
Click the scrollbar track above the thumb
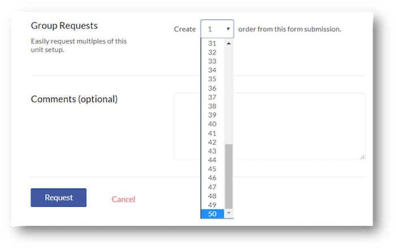point(229,96)
